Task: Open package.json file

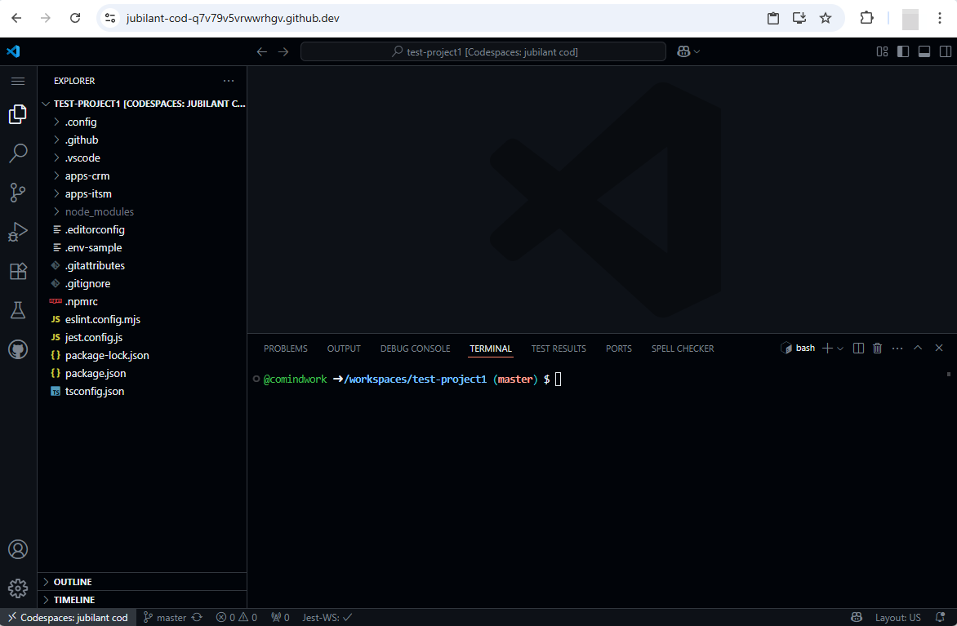Action: pyautogui.click(x=142, y=374)
